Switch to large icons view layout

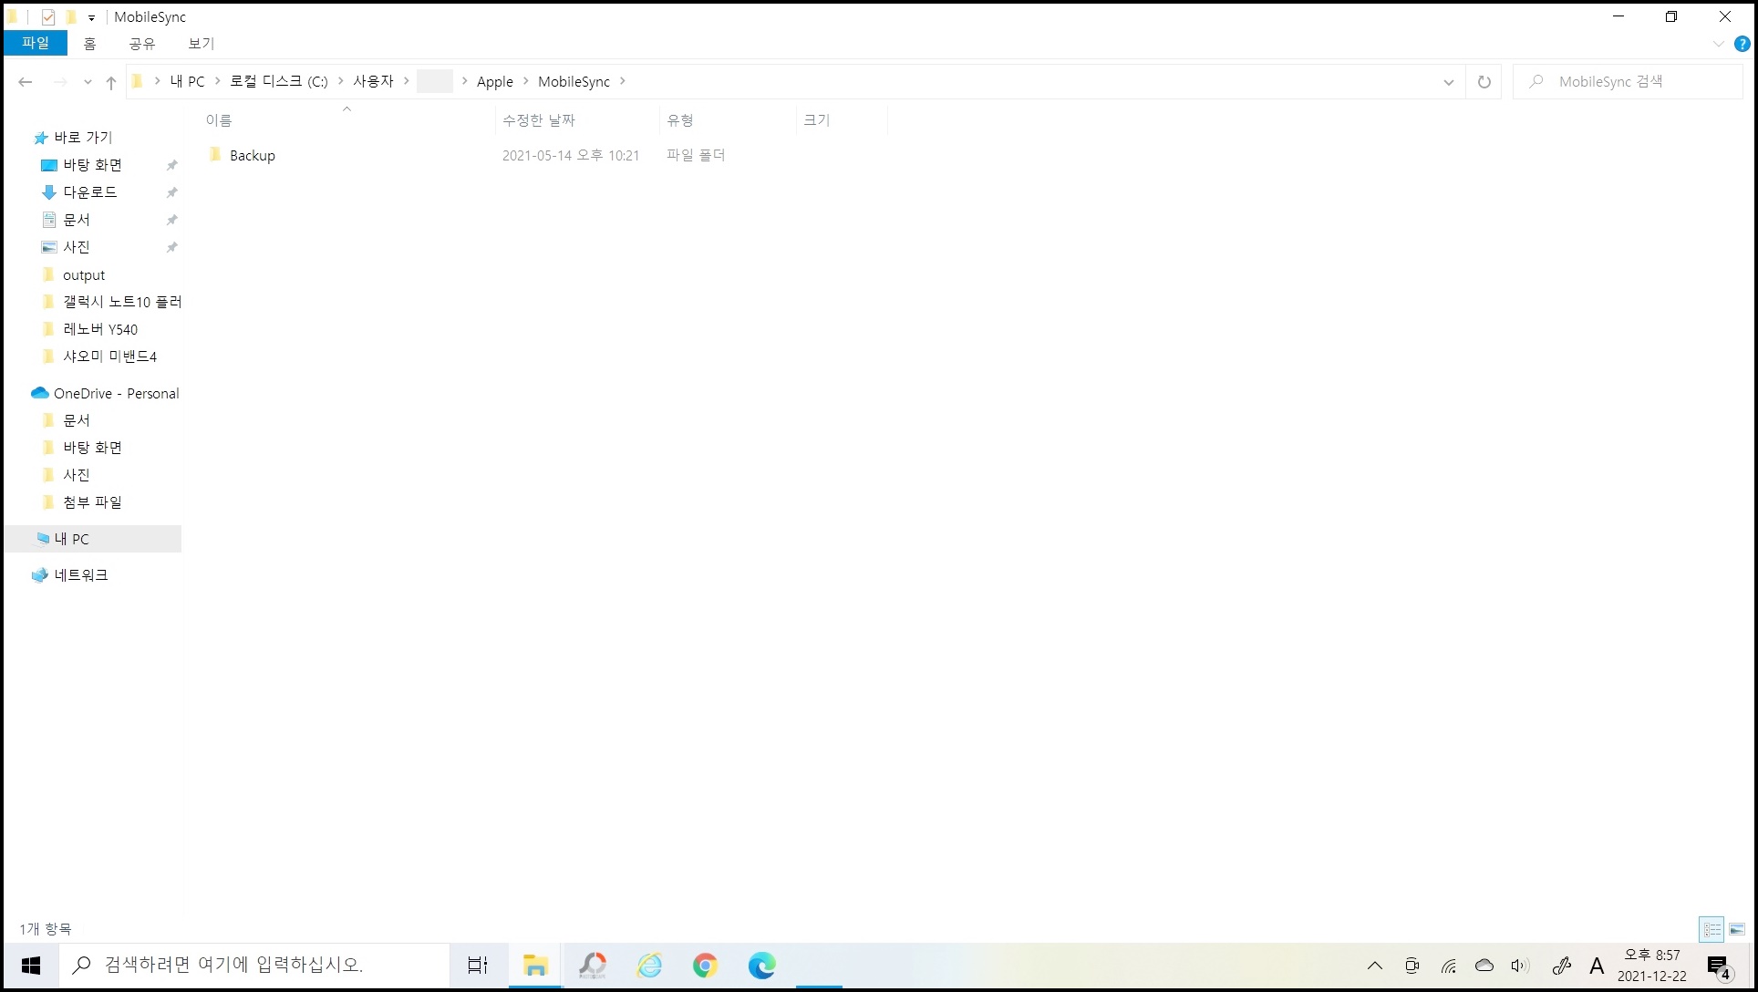pos(1737,929)
